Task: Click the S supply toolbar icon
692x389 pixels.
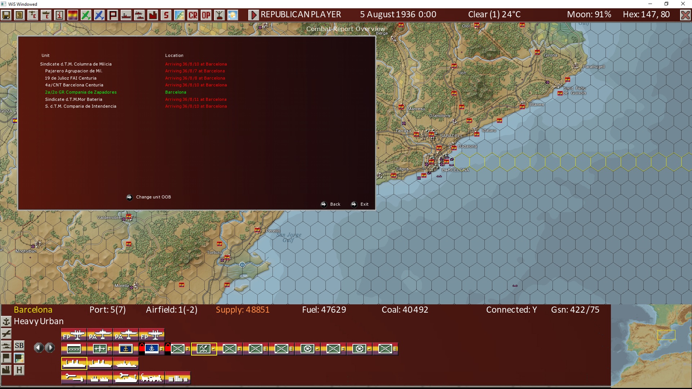Action: click(x=166, y=15)
